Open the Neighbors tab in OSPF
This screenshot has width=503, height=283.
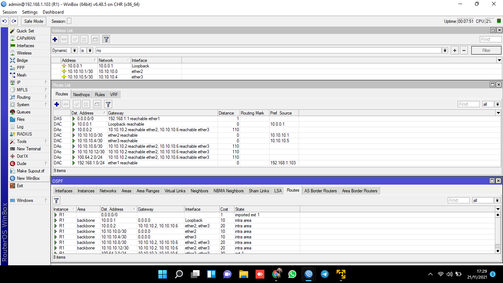click(x=199, y=191)
